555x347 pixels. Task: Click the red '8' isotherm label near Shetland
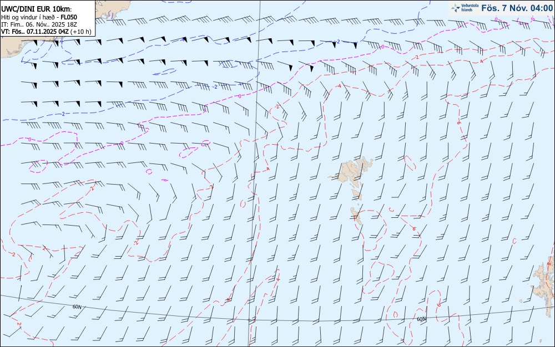(x=549, y=264)
